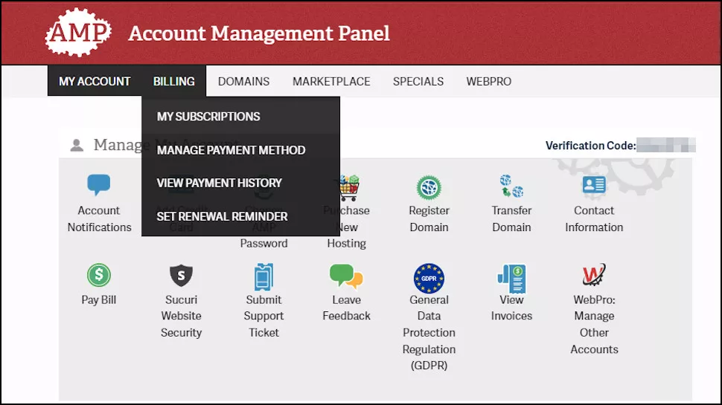Select the Submit Support Ticket icon
Image resolution: width=722 pixels, height=405 pixels.
click(263, 276)
